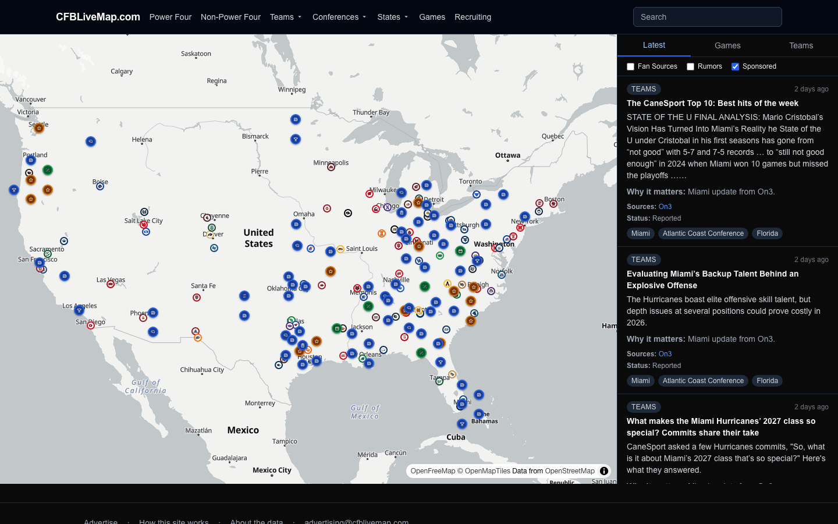
Task: Uncheck the Sponsored checkbox
Action: 735,66
